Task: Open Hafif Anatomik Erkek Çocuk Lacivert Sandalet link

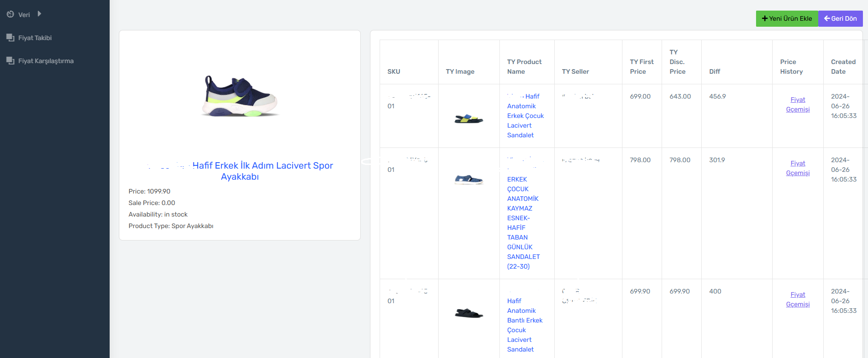Action: click(x=525, y=116)
